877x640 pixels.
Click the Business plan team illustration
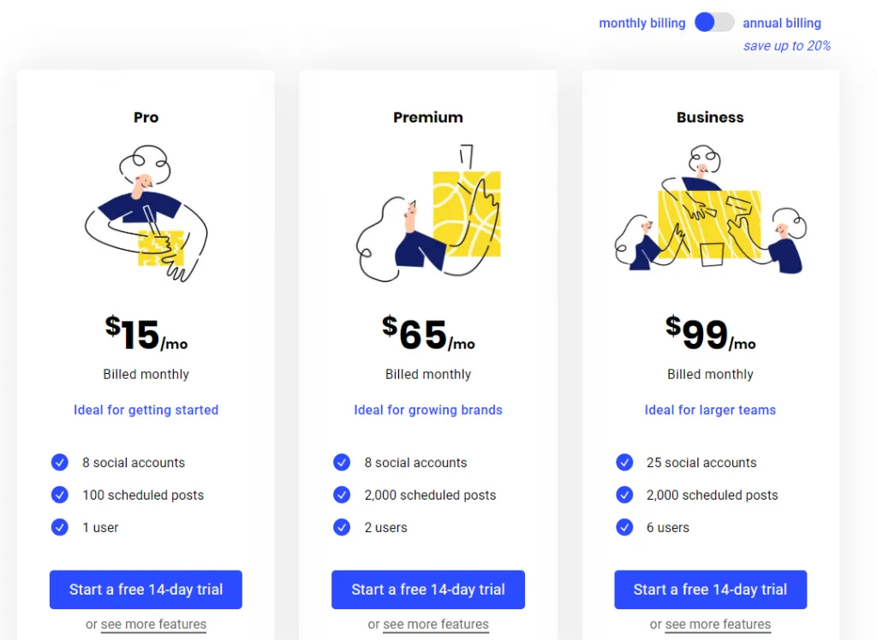point(710,209)
